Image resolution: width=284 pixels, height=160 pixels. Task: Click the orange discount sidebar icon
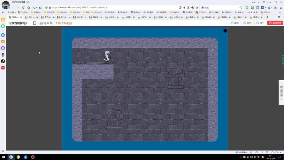pyautogui.click(x=3, y=42)
